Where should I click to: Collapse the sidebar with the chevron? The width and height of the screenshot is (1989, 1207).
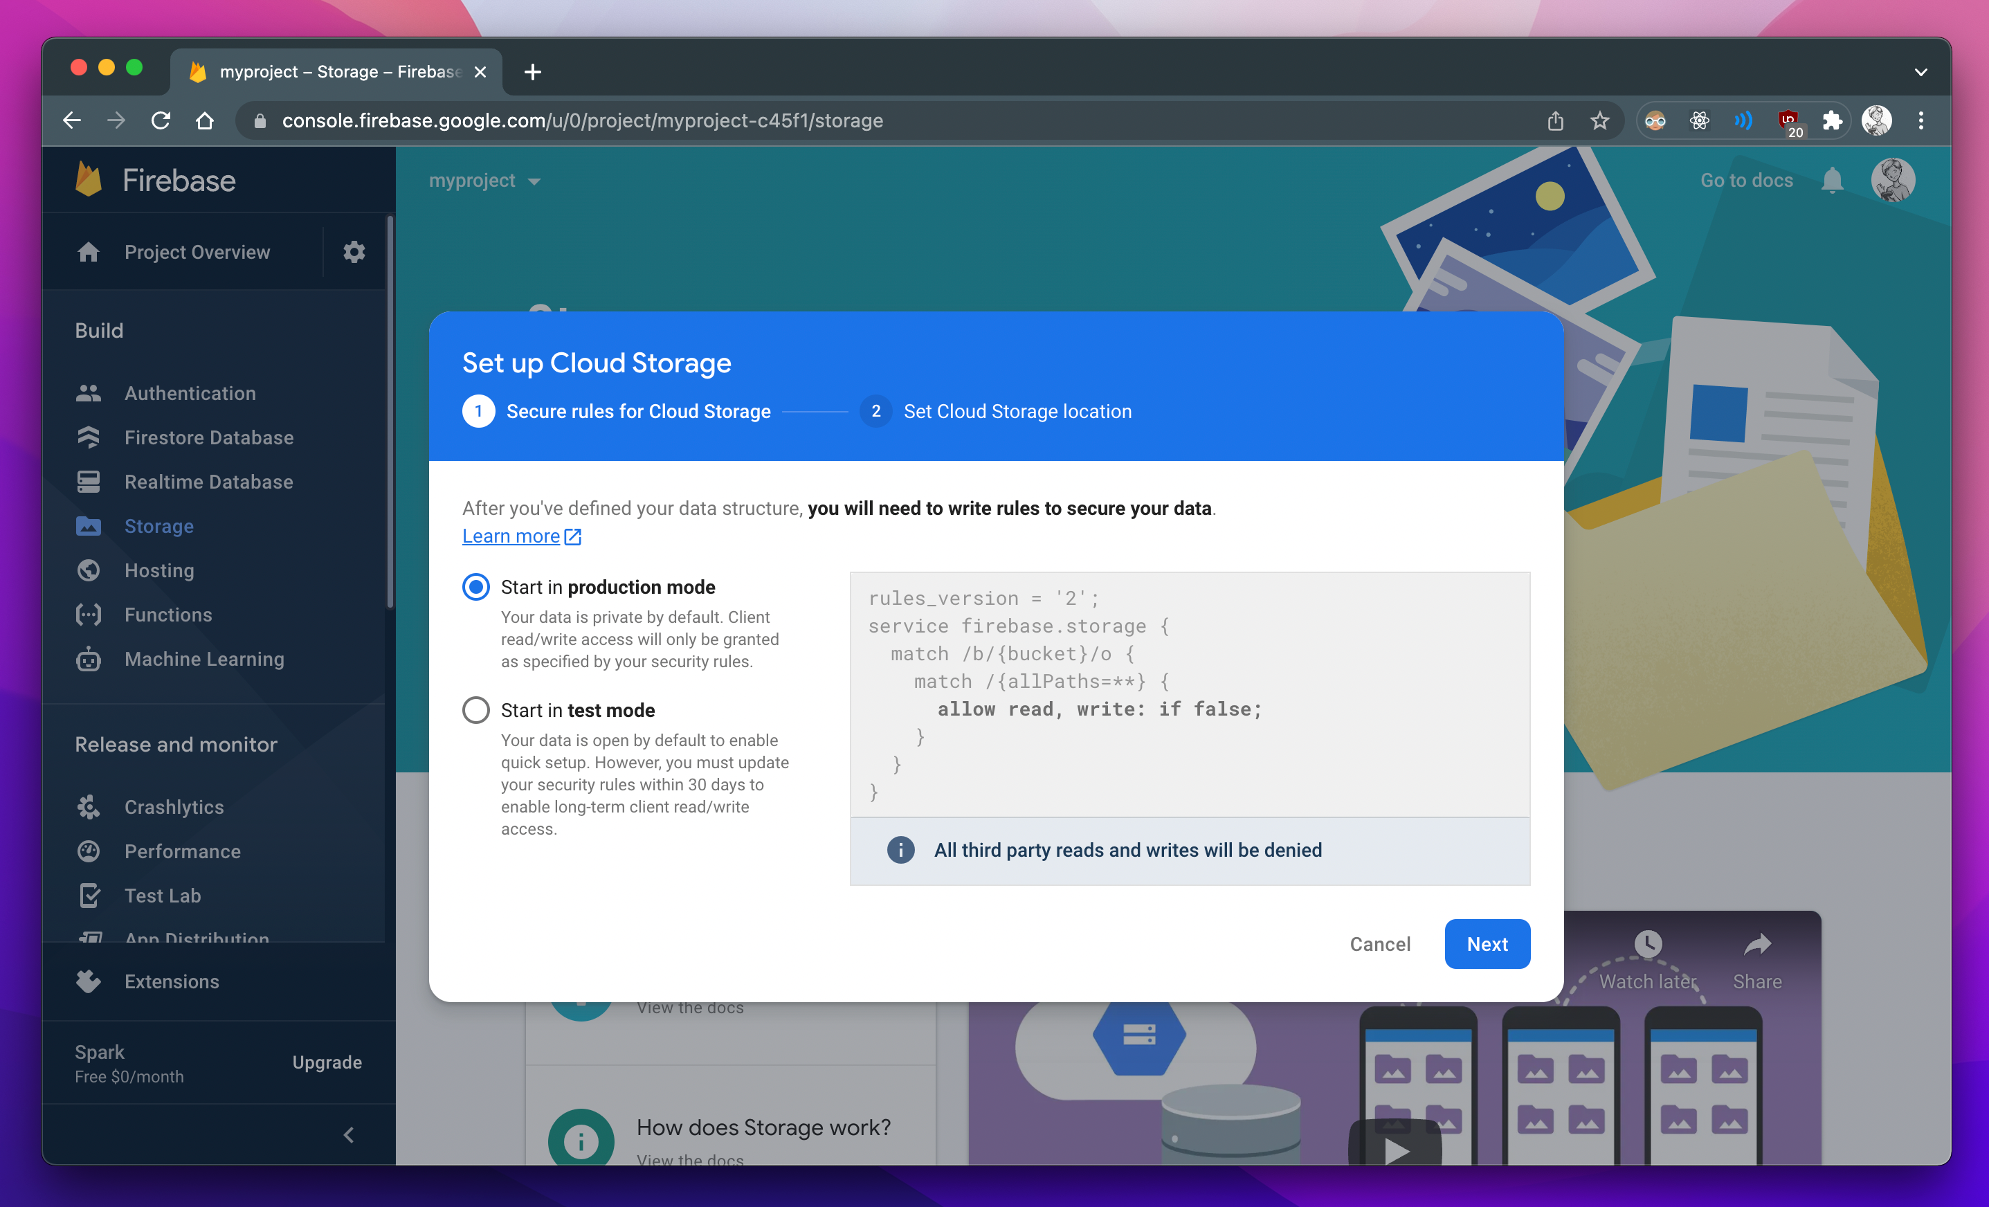click(x=349, y=1135)
